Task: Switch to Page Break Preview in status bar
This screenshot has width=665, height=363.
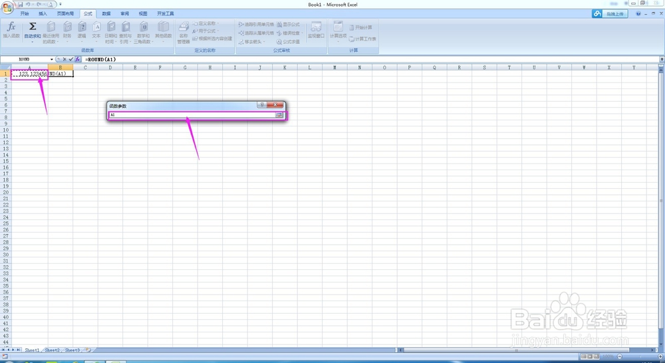Action: coord(596,356)
